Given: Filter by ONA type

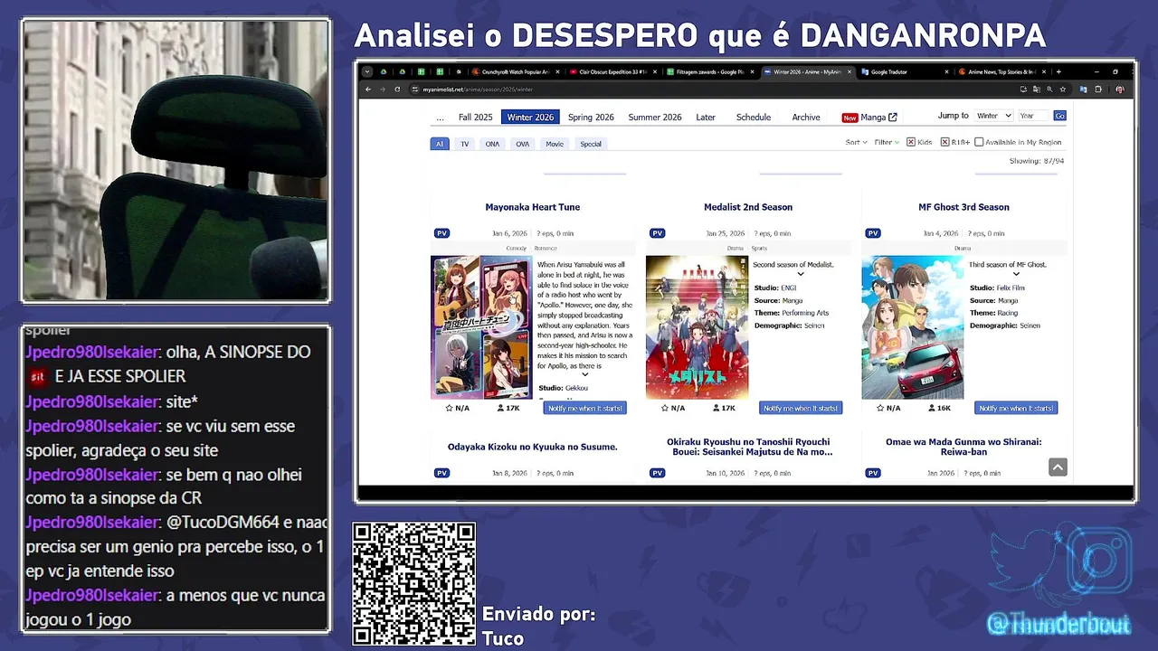Looking at the screenshot, I should (x=492, y=144).
